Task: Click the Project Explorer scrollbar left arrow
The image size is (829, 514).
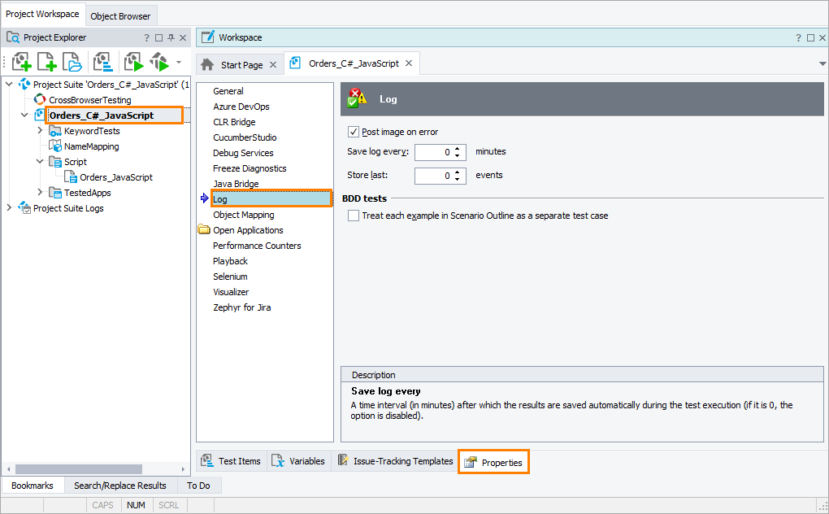Action: (x=8, y=469)
